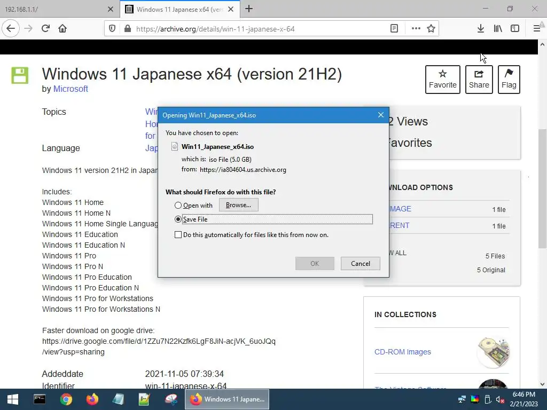
Task: Enable Do this automatically checkbox
Action: pyautogui.click(x=178, y=235)
